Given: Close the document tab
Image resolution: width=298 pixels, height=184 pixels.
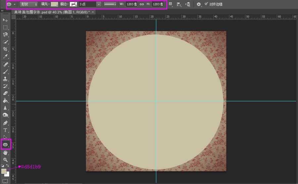Looking at the screenshot, I should 93,12.
